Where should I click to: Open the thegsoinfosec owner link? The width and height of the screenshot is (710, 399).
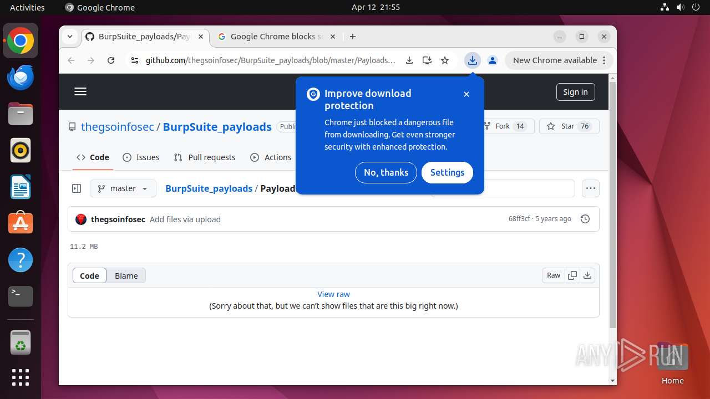click(118, 126)
